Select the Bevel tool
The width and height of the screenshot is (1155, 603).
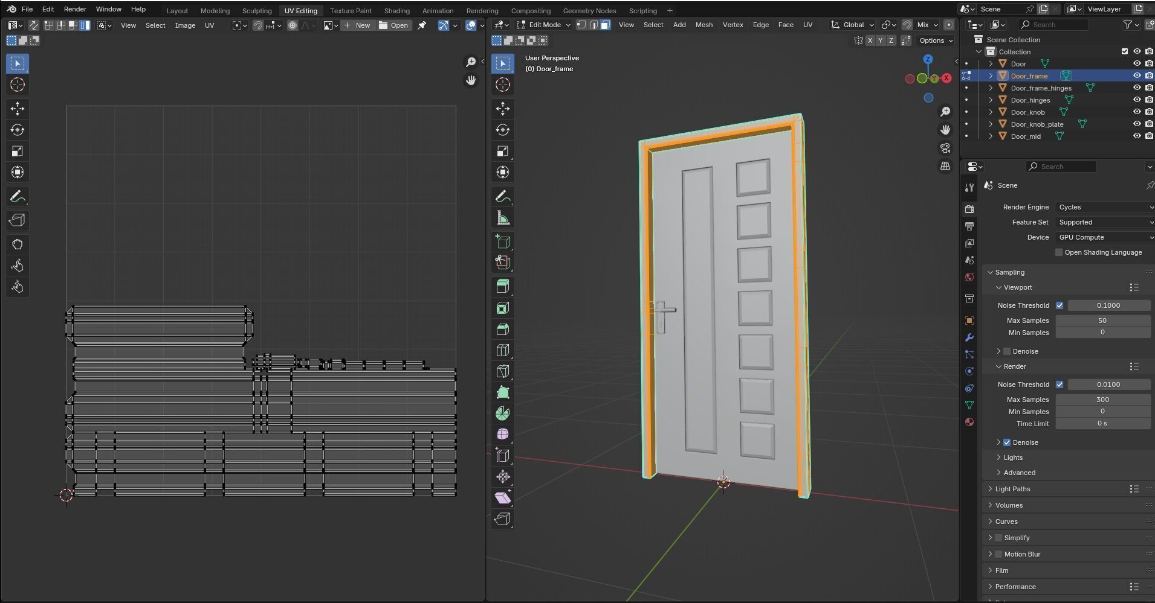pyautogui.click(x=503, y=329)
